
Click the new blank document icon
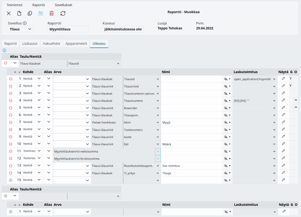[19, 13]
